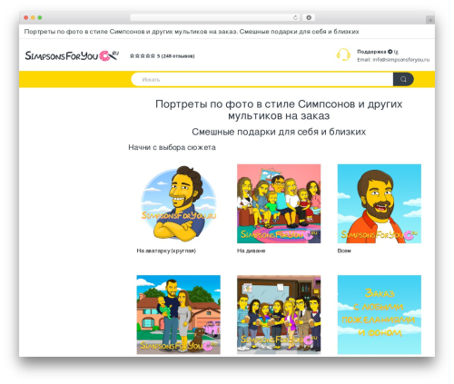Click the bearded man in orange shirt thumbnail

pos(380,203)
